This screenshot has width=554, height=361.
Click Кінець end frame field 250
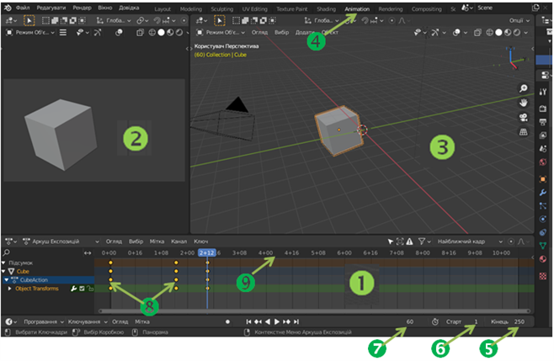(x=508, y=321)
